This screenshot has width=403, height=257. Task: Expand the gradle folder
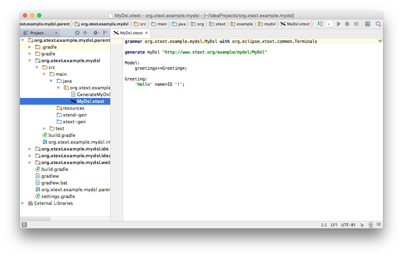[30, 54]
